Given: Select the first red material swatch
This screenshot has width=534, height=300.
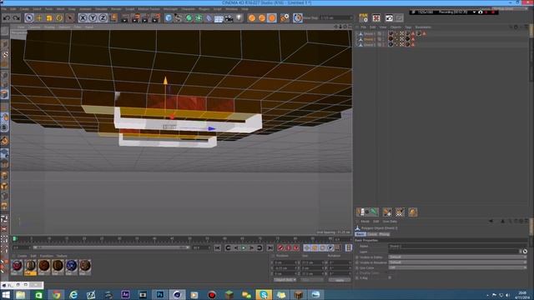Looking at the screenshot, I should [17, 266].
